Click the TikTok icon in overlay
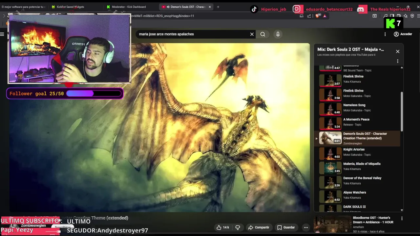The height and width of the screenshot is (236, 420). pos(254,9)
